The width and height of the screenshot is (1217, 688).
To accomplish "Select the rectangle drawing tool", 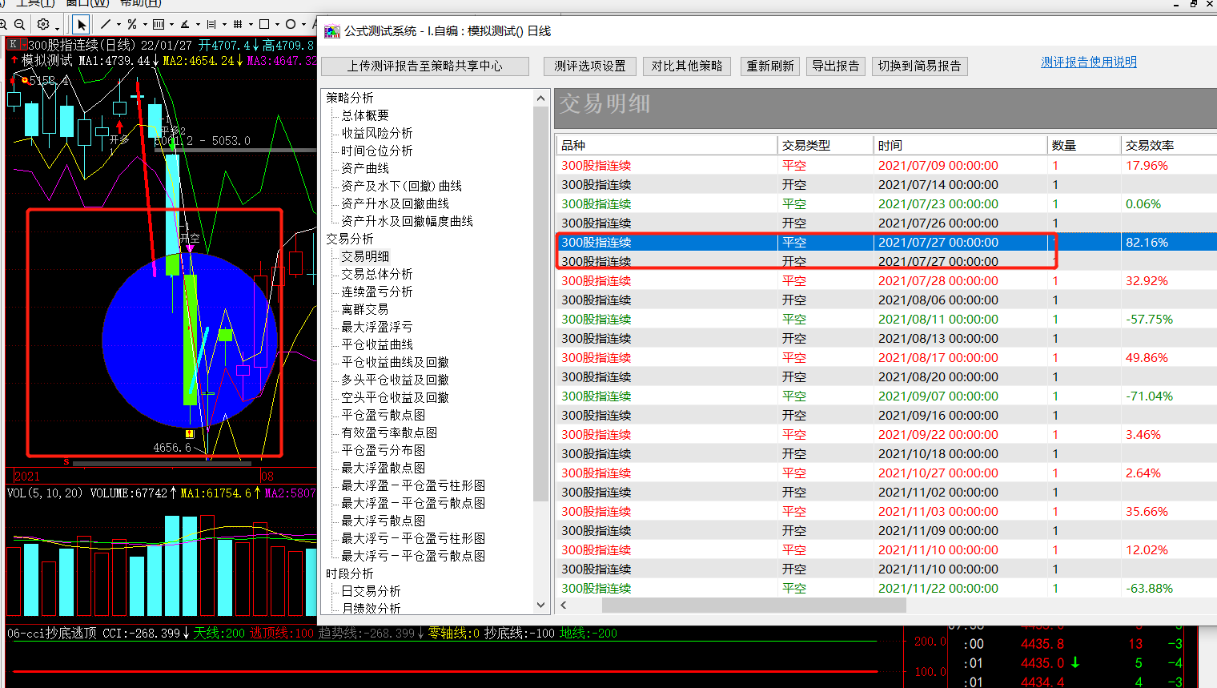I will [x=264, y=24].
